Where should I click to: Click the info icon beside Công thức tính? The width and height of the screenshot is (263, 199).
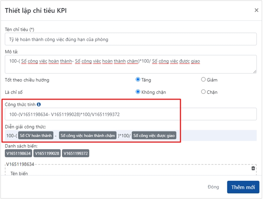click(x=39, y=104)
